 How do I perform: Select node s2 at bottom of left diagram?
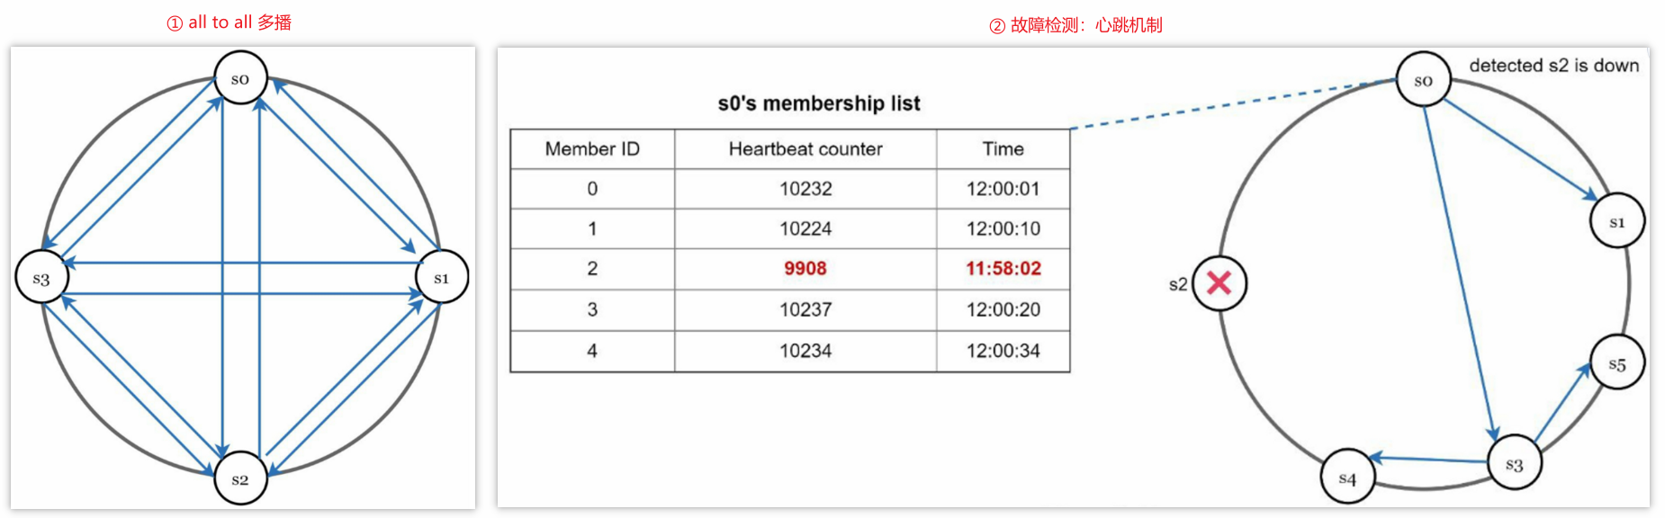[x=240, y=478]
